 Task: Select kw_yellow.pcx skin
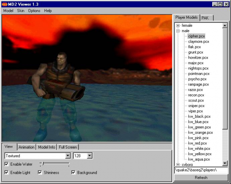(200, 154)
